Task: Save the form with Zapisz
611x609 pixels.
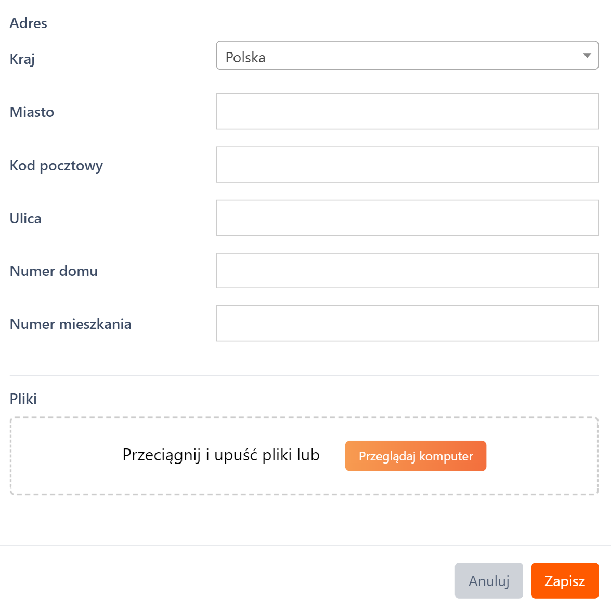Action: point(565,580)
